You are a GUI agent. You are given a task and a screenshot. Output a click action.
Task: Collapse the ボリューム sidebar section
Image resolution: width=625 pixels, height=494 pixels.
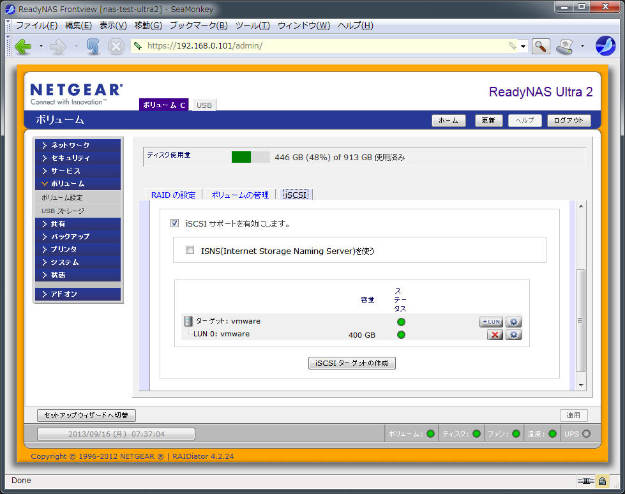click(78, 184)
